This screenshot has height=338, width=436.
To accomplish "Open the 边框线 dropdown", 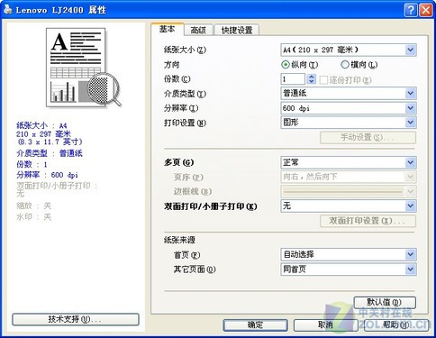I will (349, 191).
